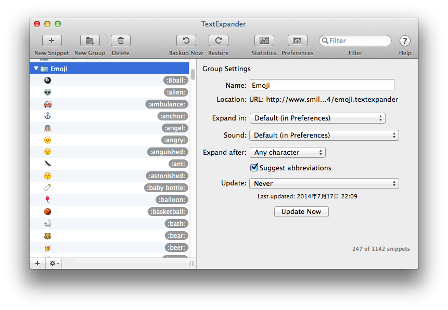View snippet Statistics via toolbar icon
Viewport: 448px width, 310px height.
point(264,41)
